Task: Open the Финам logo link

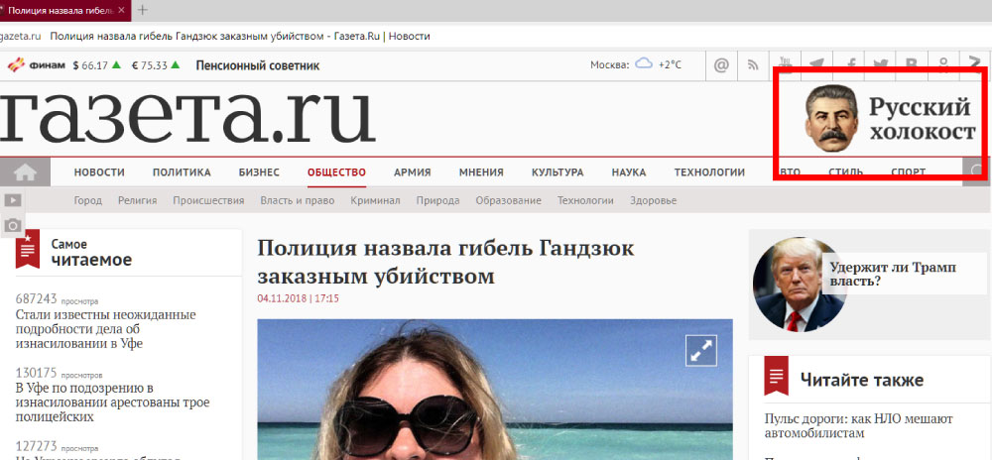Action: pos(36,65)
